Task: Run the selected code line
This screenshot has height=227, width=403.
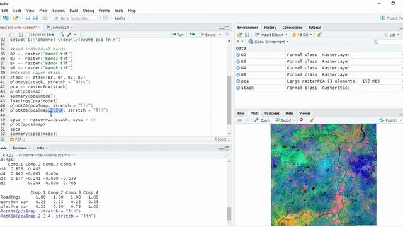Action: pyautogui.click(x=178, y=35)
